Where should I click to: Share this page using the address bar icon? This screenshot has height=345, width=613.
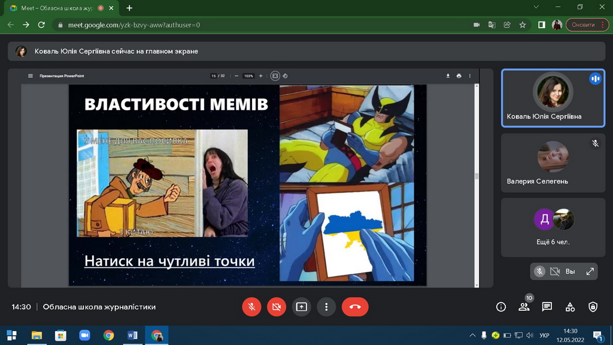pos(507,25)
